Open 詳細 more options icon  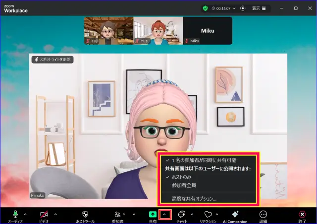263,214
